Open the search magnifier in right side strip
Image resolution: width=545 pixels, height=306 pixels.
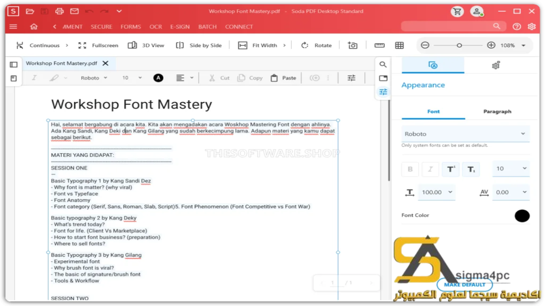(x=383, y=65)
